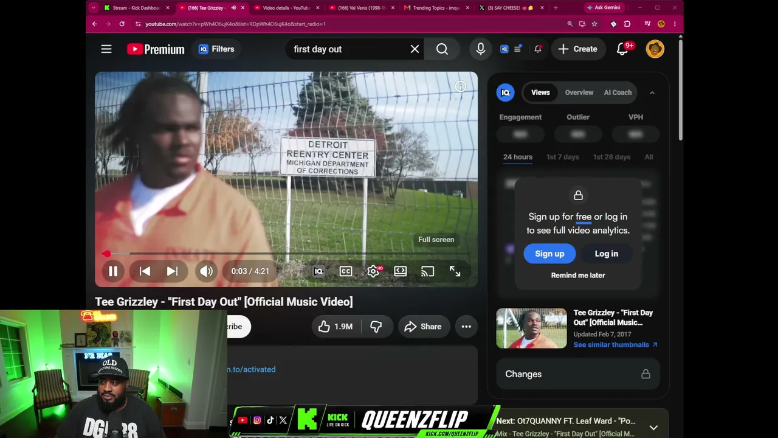Viewport: 778px width, 438px height.
Task: Choose Remind me later
Action: coord(578,275)
